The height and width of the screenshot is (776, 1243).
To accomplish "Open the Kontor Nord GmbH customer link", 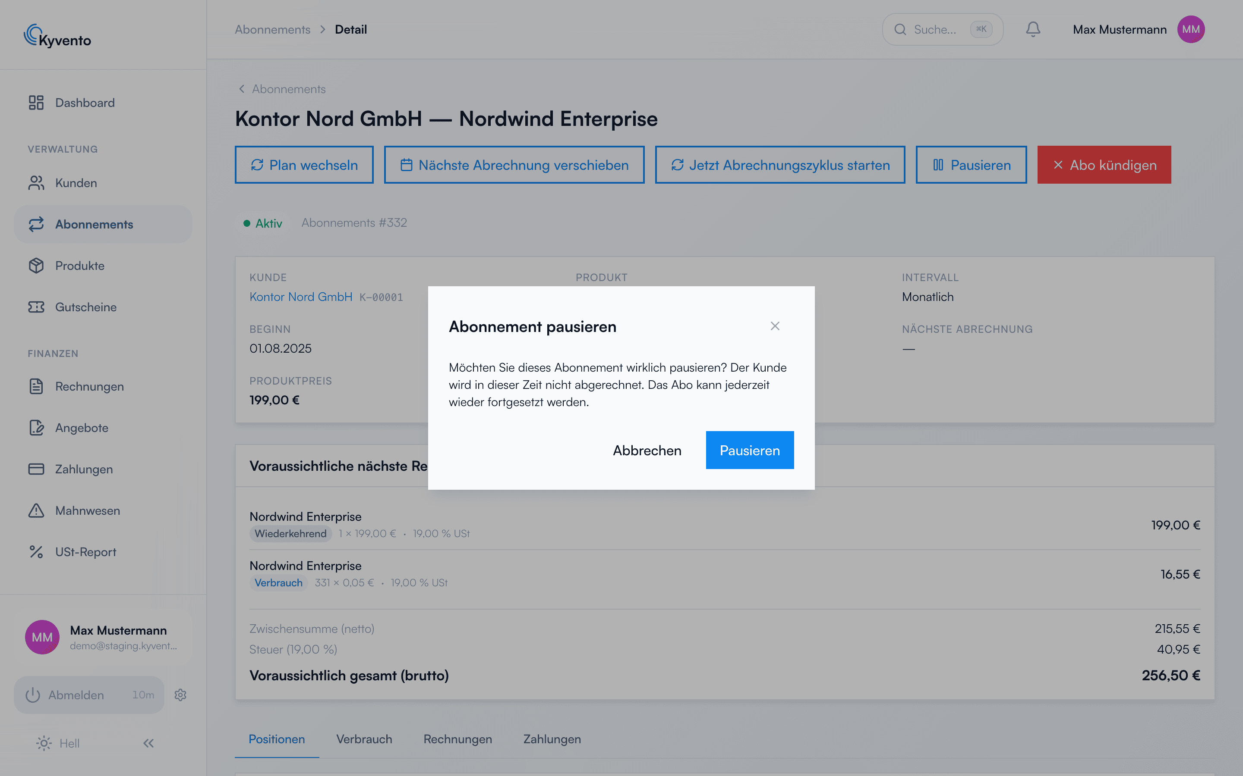I will [x=301, y=297].
